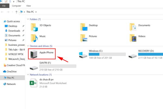
Task: Click the Devices and drives (5) header
Action: click(x=41, y=46)
